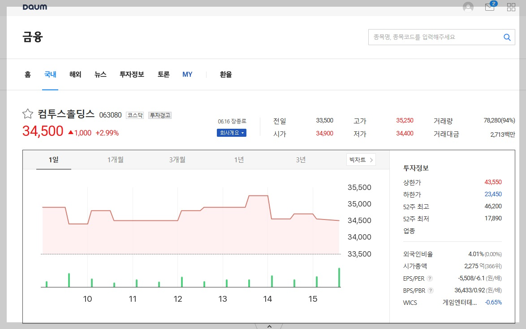Switch to the 해외 tab

[x=75, y=75]
